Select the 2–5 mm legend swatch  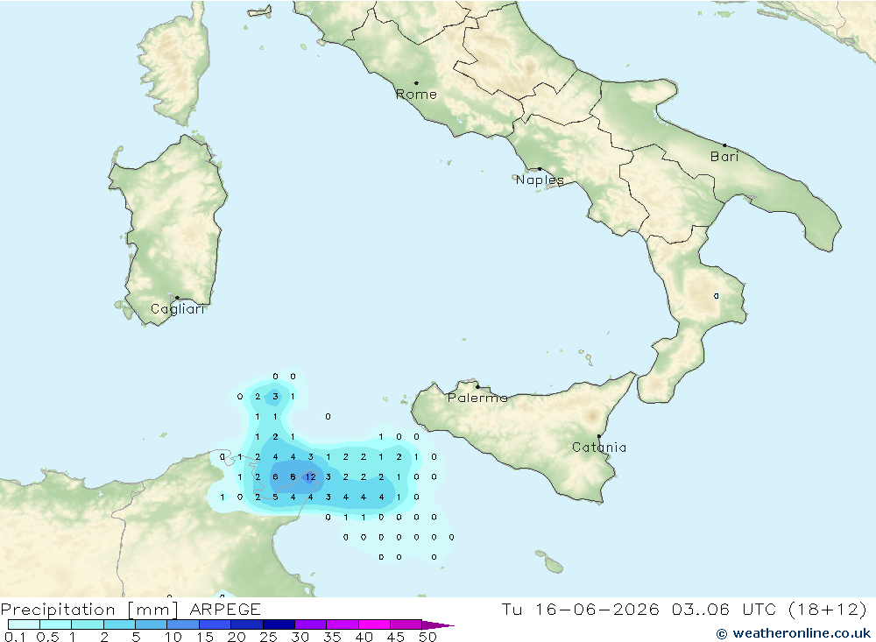tap(119, 624)
